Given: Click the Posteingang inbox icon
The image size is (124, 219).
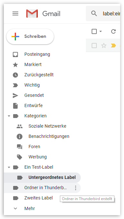Looking at the screenshot, I should pos(15,54).
